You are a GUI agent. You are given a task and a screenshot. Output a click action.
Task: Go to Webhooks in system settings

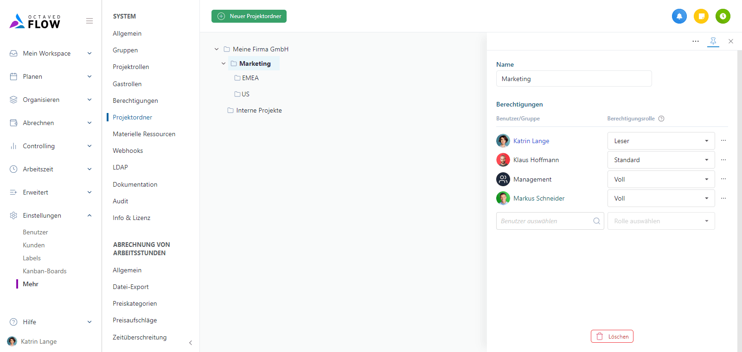(x=128, y=151)
